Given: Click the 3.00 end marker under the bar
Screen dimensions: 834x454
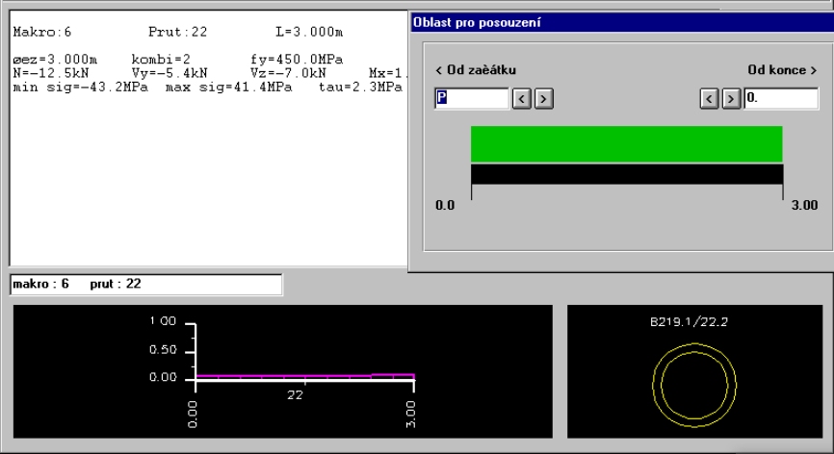Looking at the screenshot, I should point(803,205).
